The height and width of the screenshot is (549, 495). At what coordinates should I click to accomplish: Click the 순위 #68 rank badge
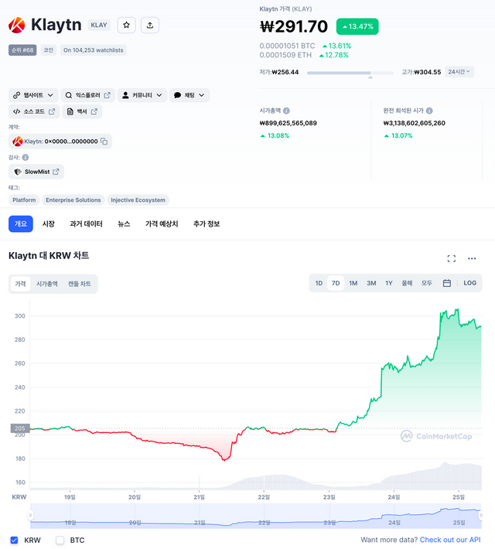click(22, 50)
